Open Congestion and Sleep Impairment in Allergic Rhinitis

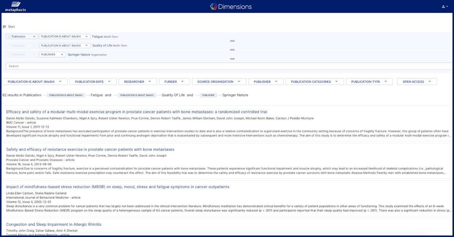click(54, 225)
